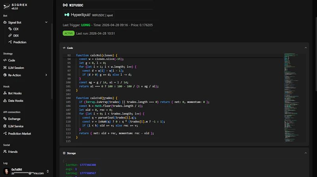The width and height of the screenshot is (317, 177).
Task: Click the v0.2.0 version label
Action: click(15, 8)
